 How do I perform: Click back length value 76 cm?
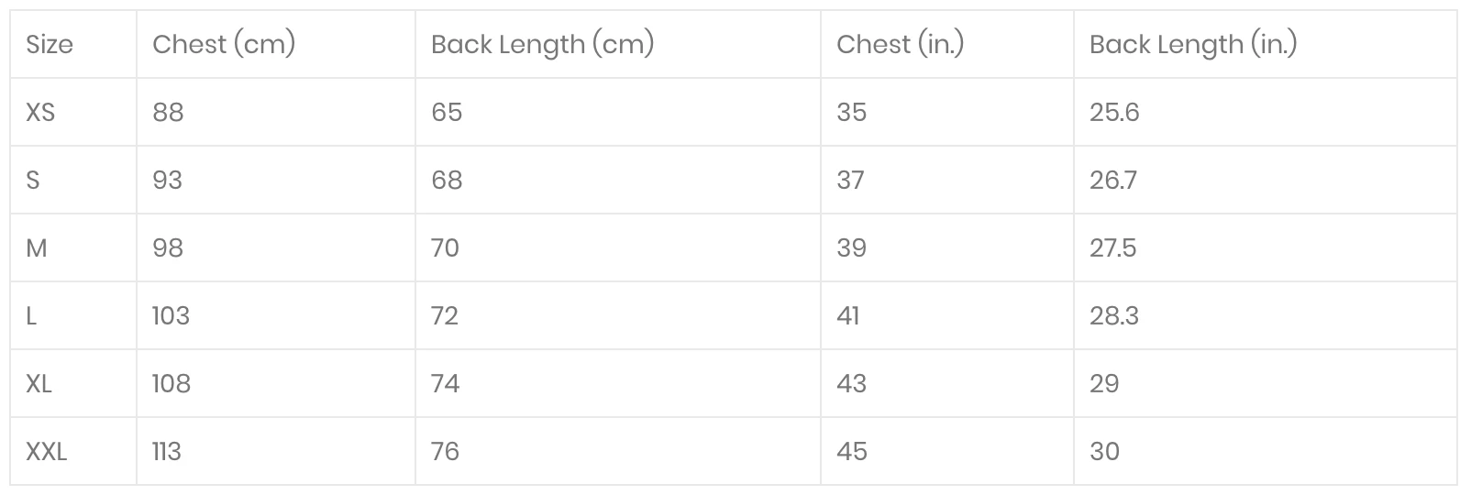pos(445,451)
